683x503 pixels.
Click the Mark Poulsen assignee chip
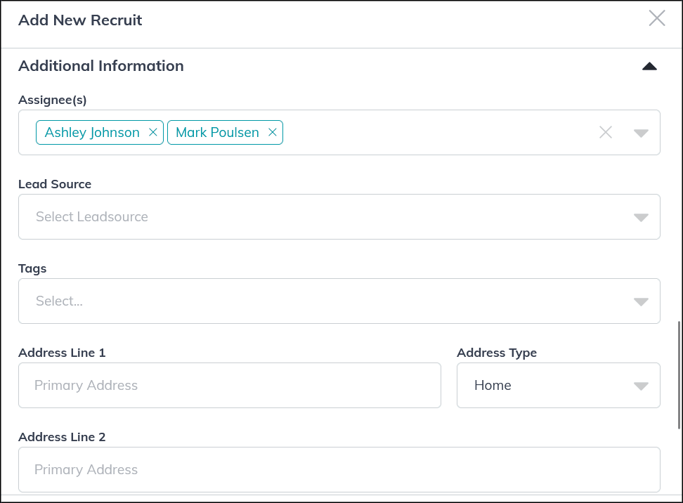[x=217, y=132]
